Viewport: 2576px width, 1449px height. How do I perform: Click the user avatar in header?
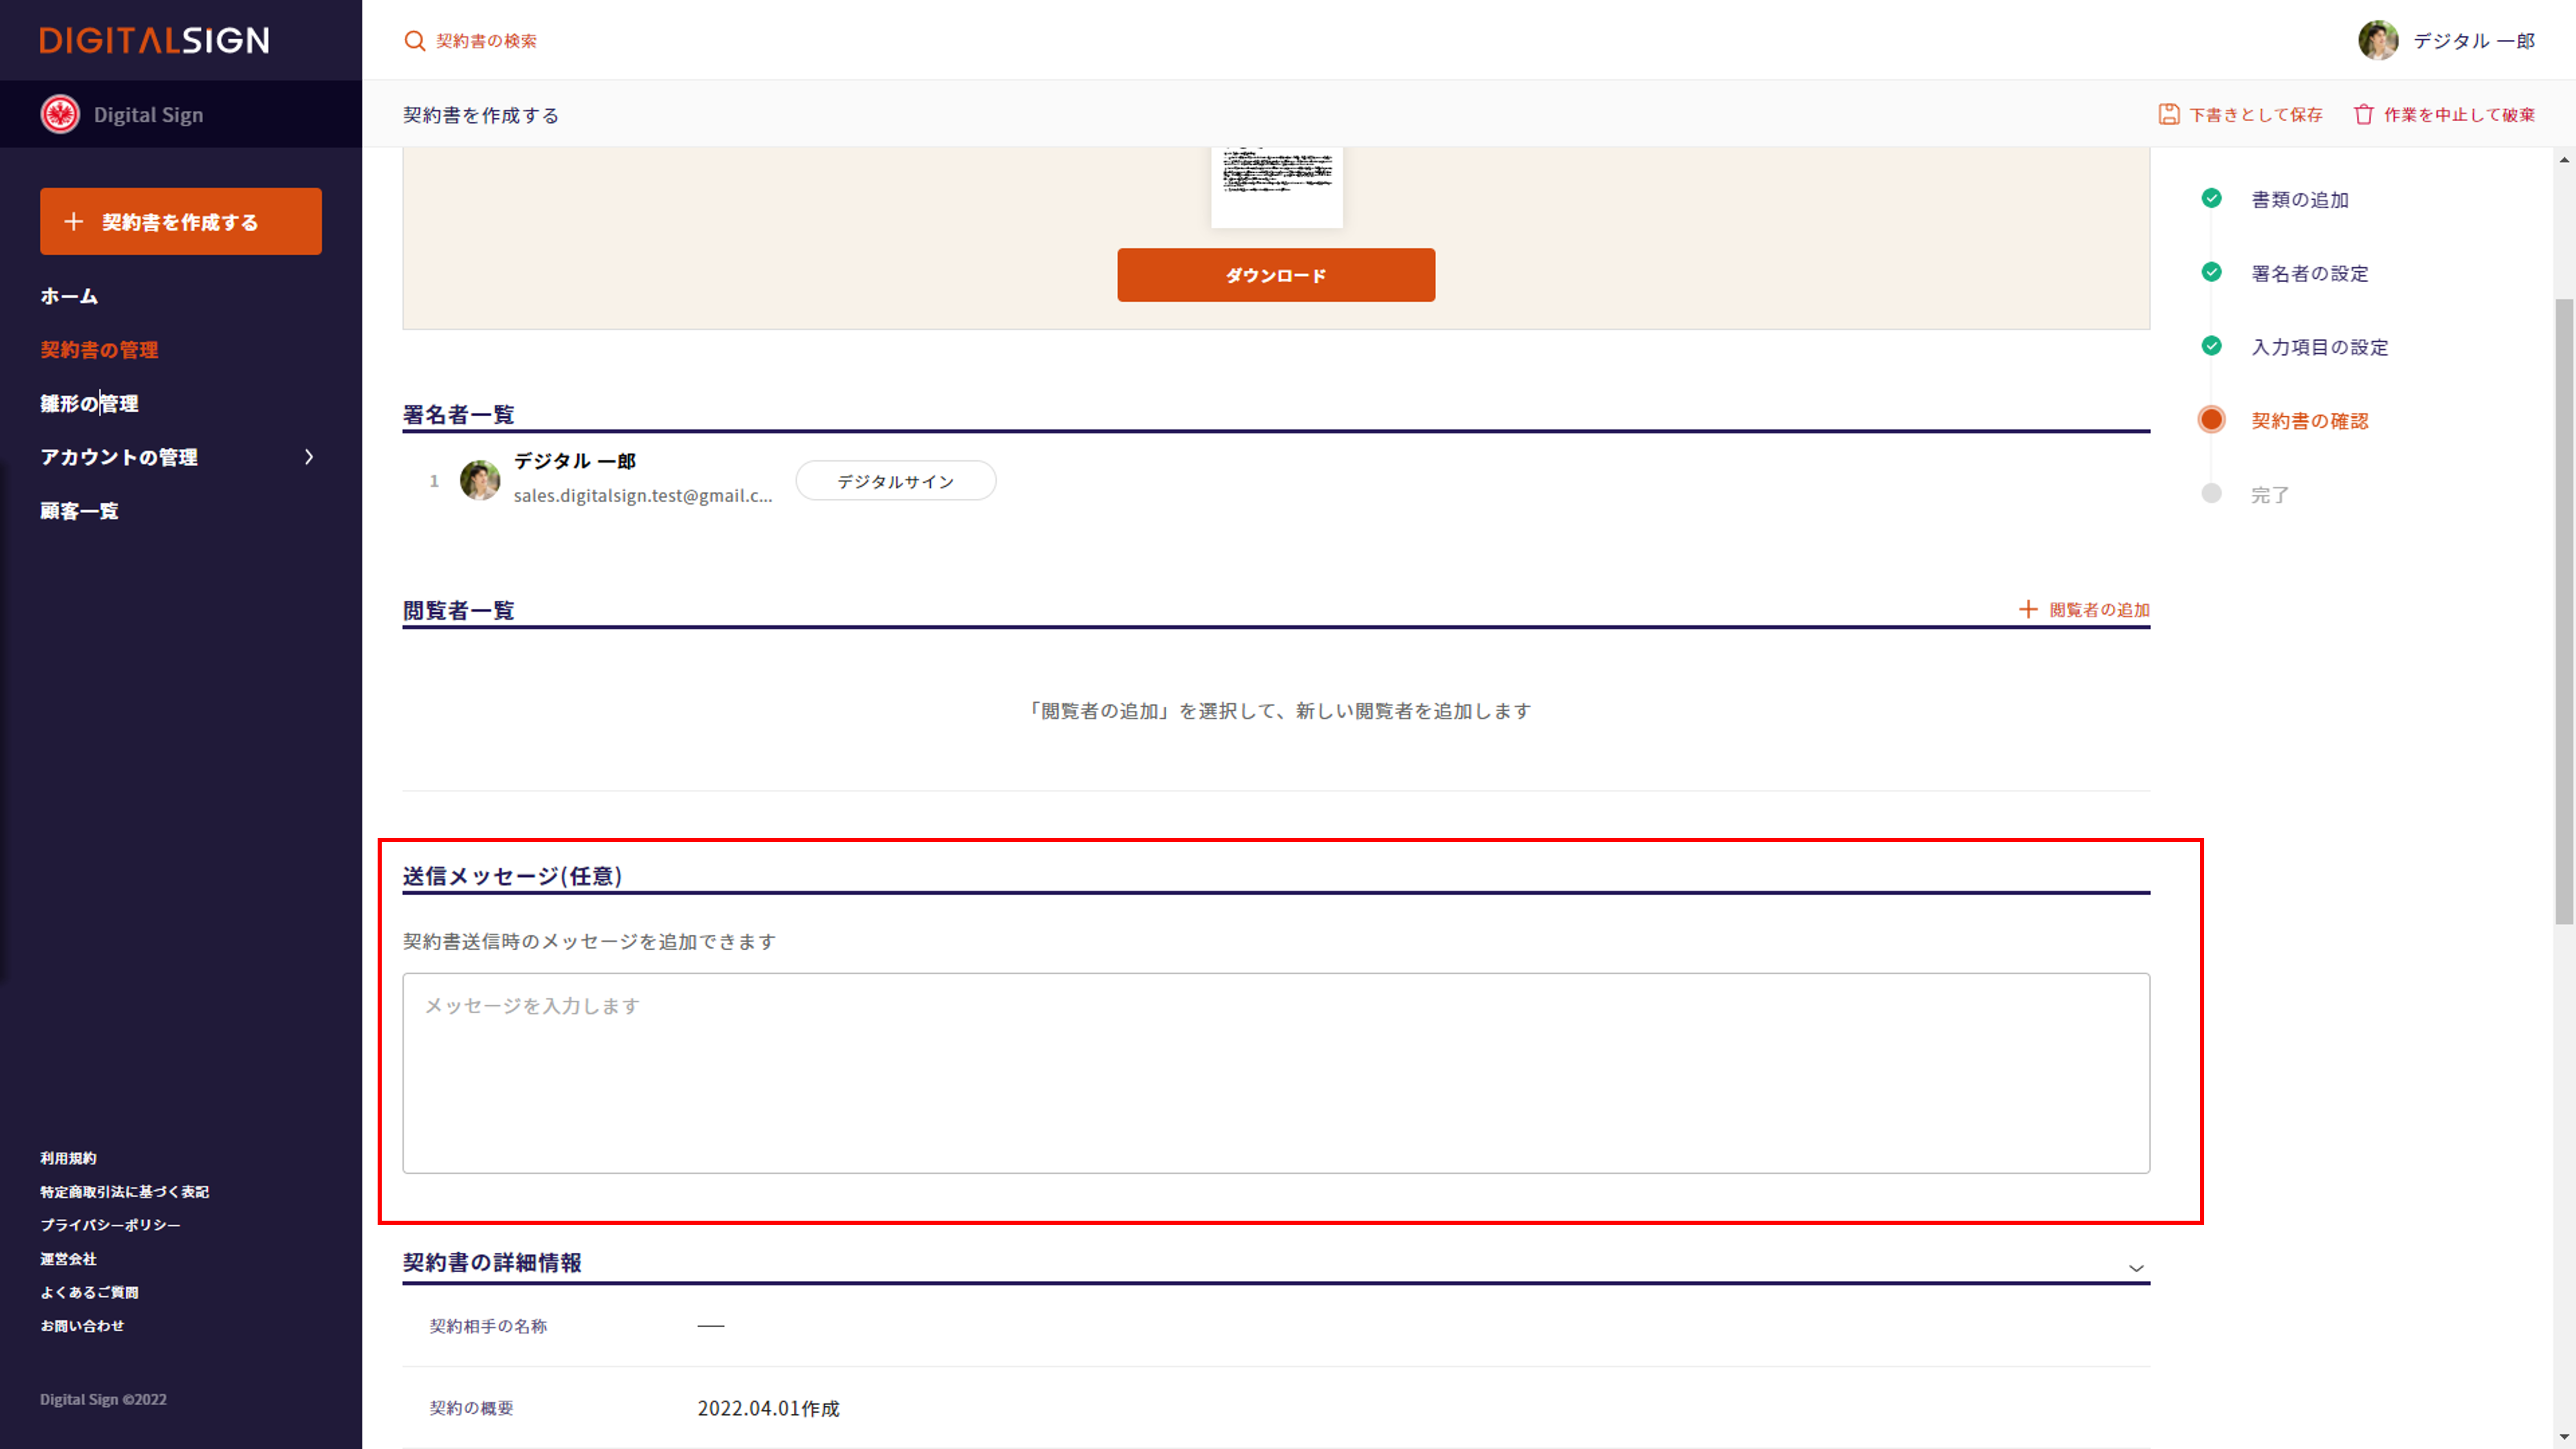click(x=2378, y=41)
